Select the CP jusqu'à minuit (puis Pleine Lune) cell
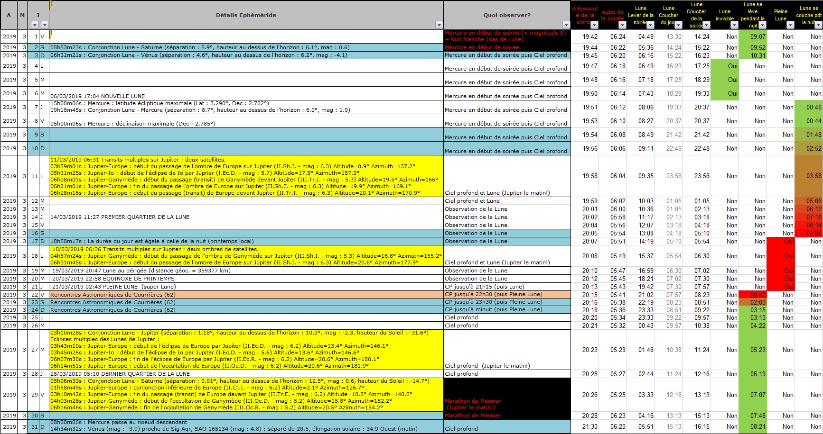This screenshot has height=434, width=823. pyautogui.click(x=507, y=310)
